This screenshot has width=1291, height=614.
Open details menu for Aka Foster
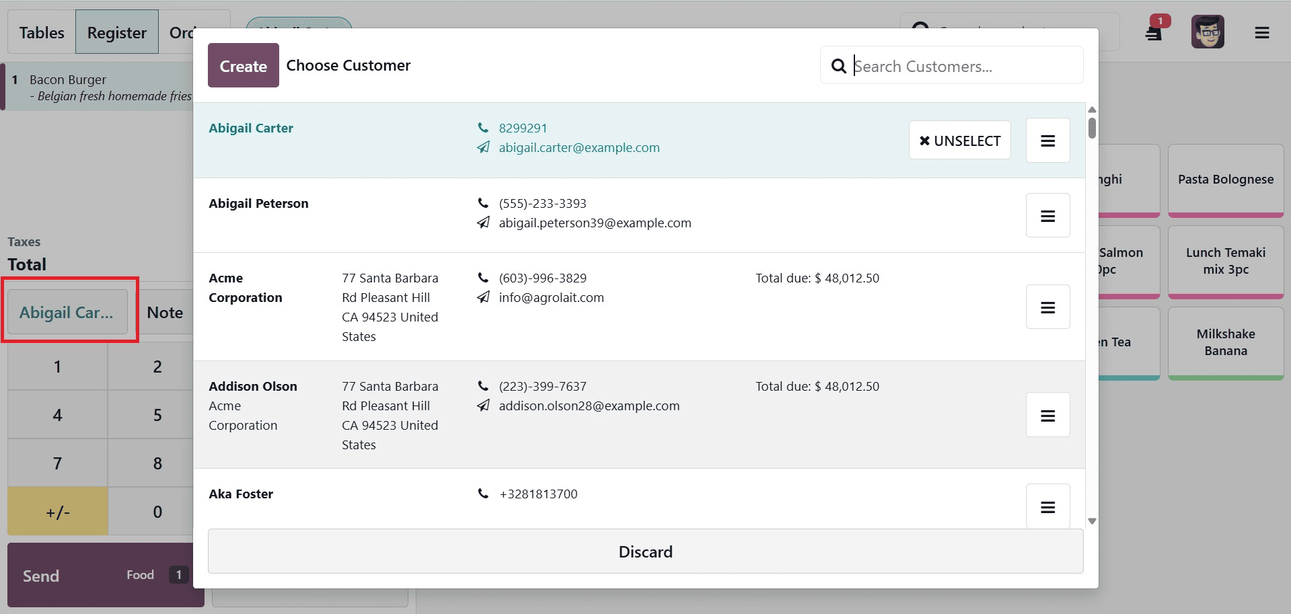click(x=1047, y=506)
